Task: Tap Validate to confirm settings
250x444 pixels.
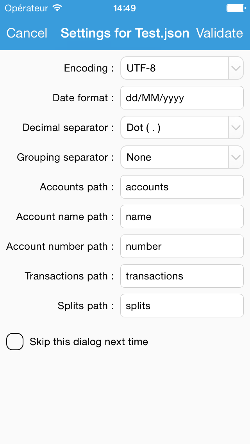Action: pos(220,33)
